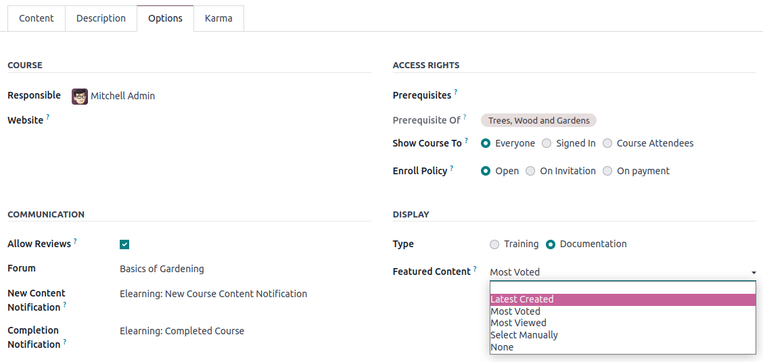This screenshot has height=362, width=763.
Task: Choose Select Manually from dropdown list
Action: click(x=524, y=335)
